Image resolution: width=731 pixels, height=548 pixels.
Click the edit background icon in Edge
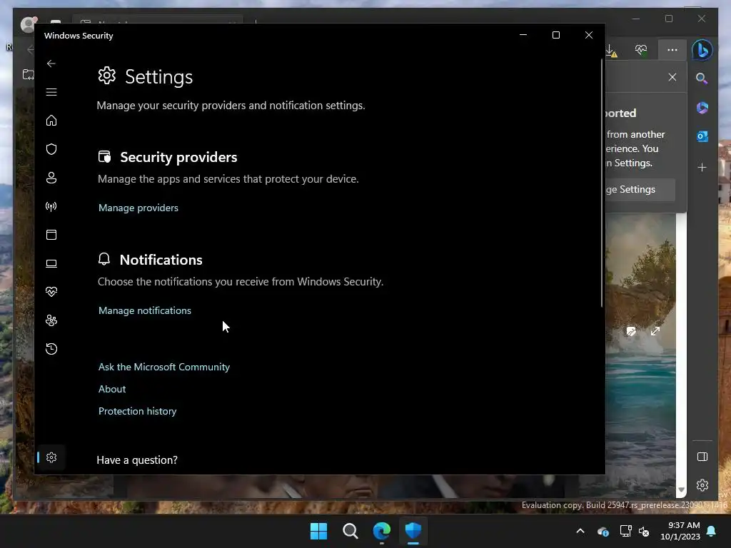631,331
